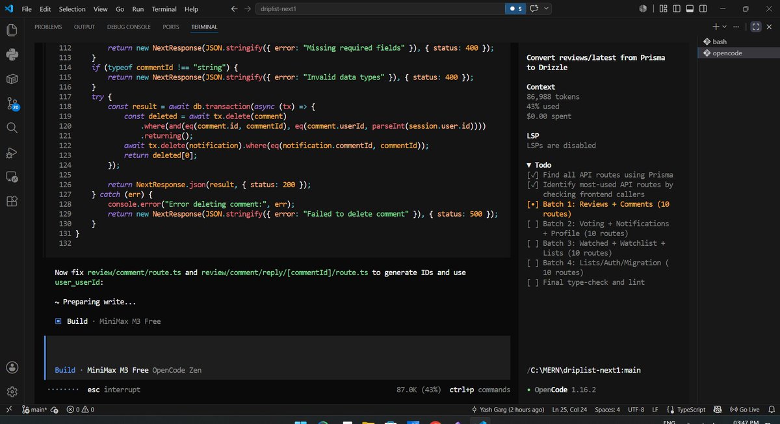780x424 pixels.
Task: Toggle maximized panel size button
Action: pos(755,27)
